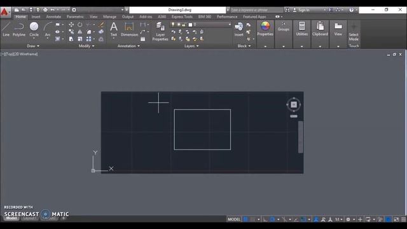This screenshot has width=407, height=229.
Task: Open the Properties color wheel panel
Action: coord(265,29)
